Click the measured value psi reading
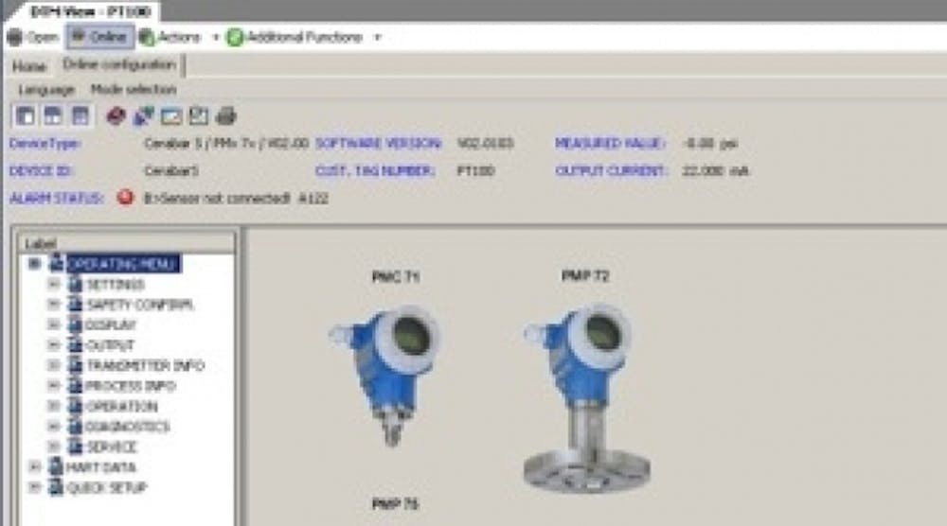The image size is (947, 526). click(x=710, y=144)
